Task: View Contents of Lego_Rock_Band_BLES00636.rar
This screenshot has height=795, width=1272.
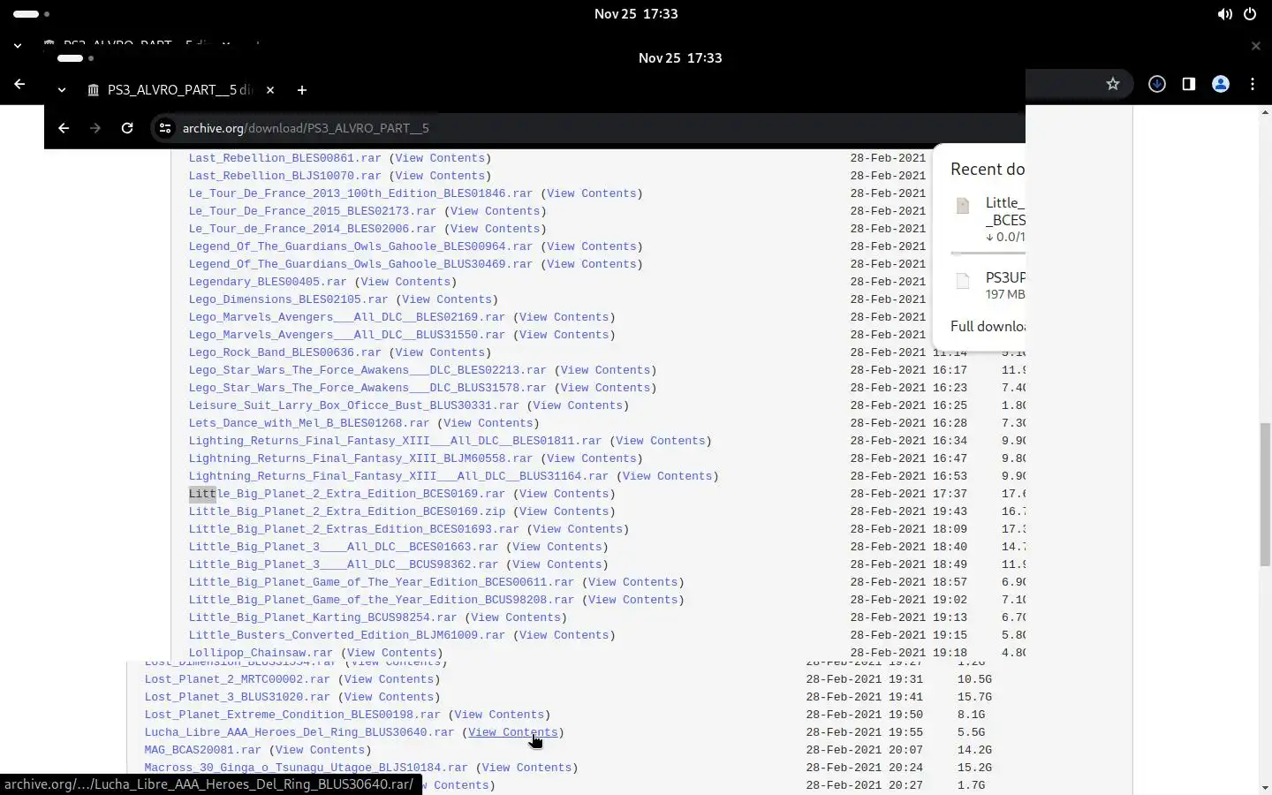Action: [x=440, y=352]
